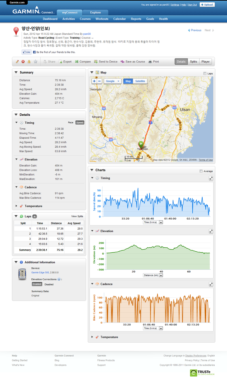Click lap 1 row time 1:15:53.1
Screen dimensions: 227x384
(x=42, y=229)
